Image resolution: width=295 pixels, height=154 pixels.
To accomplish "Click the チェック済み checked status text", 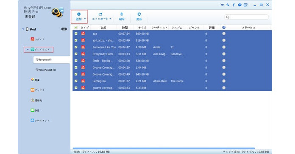I will (x=246, y=152).
